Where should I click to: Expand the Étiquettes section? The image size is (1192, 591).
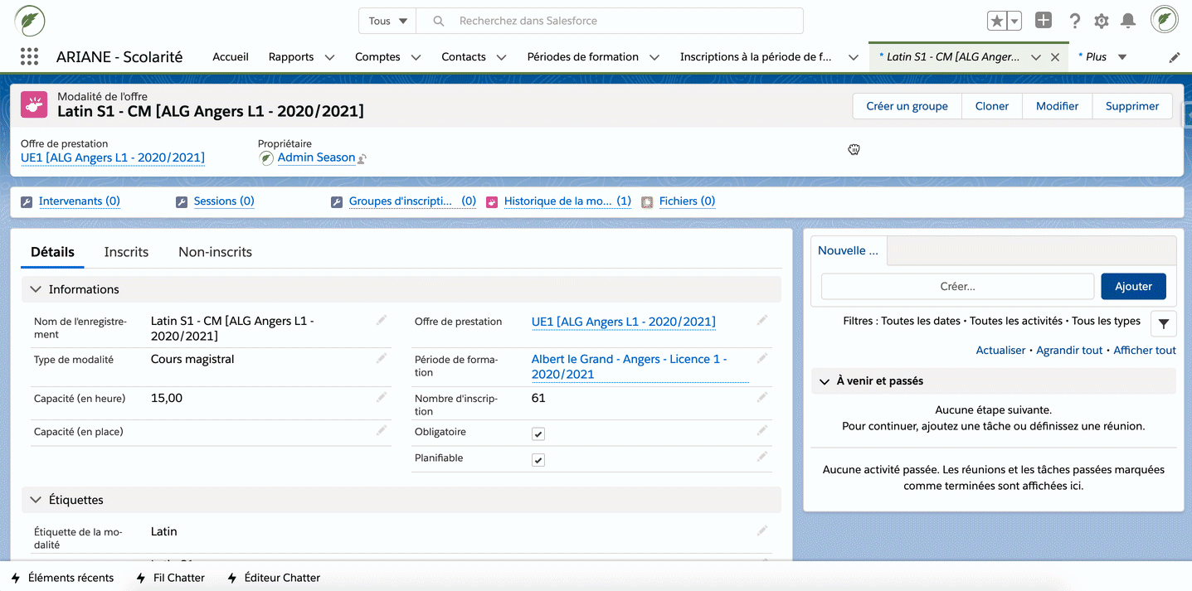pos(35,500)
